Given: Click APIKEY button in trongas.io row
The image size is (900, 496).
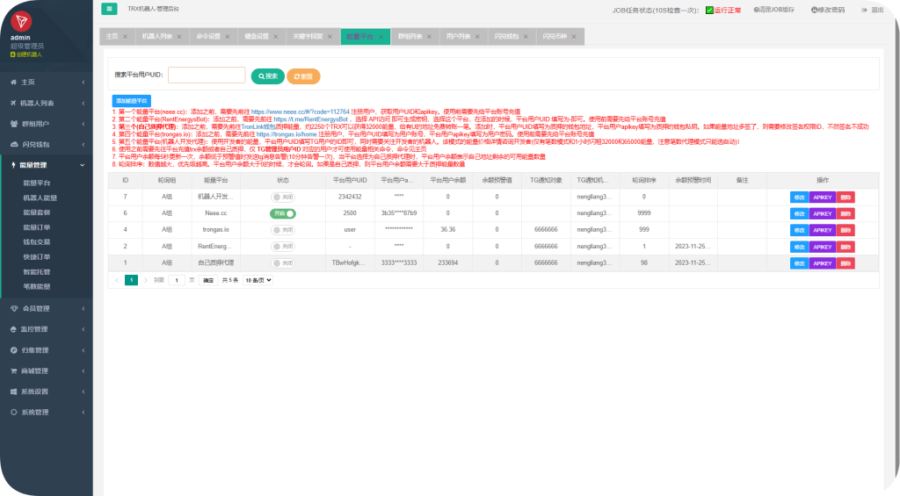Looking at the screenshot, I should pyautogui.click(x=823, y=231).
